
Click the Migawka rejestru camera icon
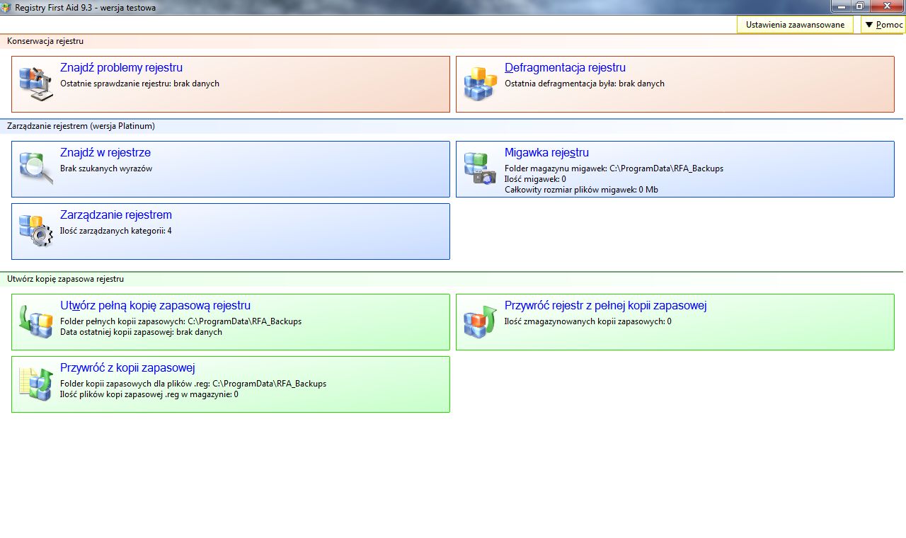481,168
